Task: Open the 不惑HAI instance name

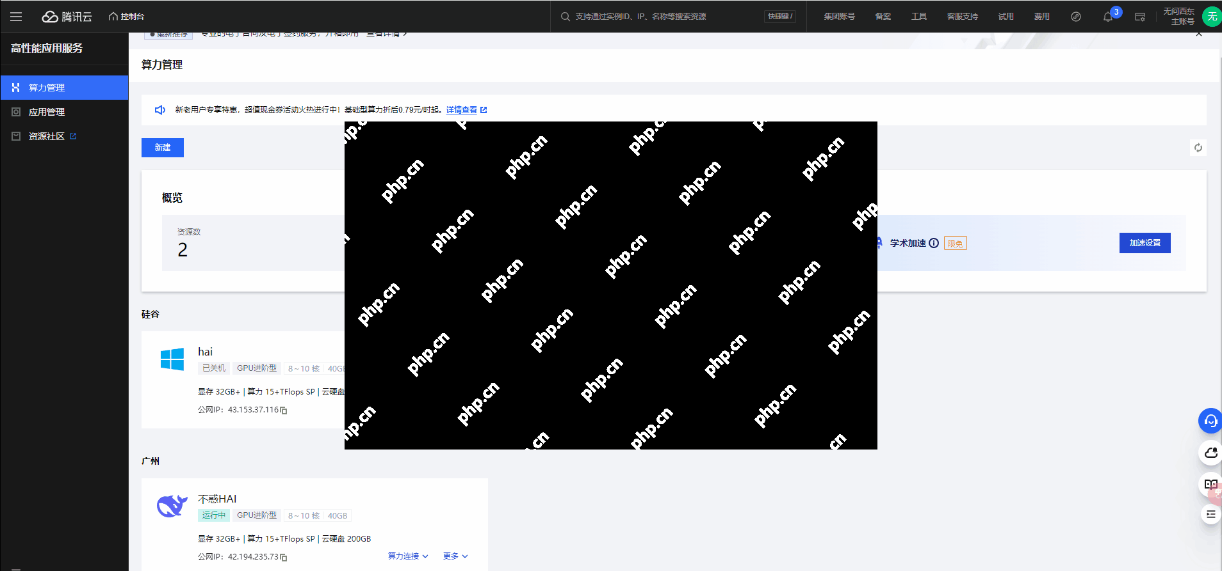Action: pos(217,499)
